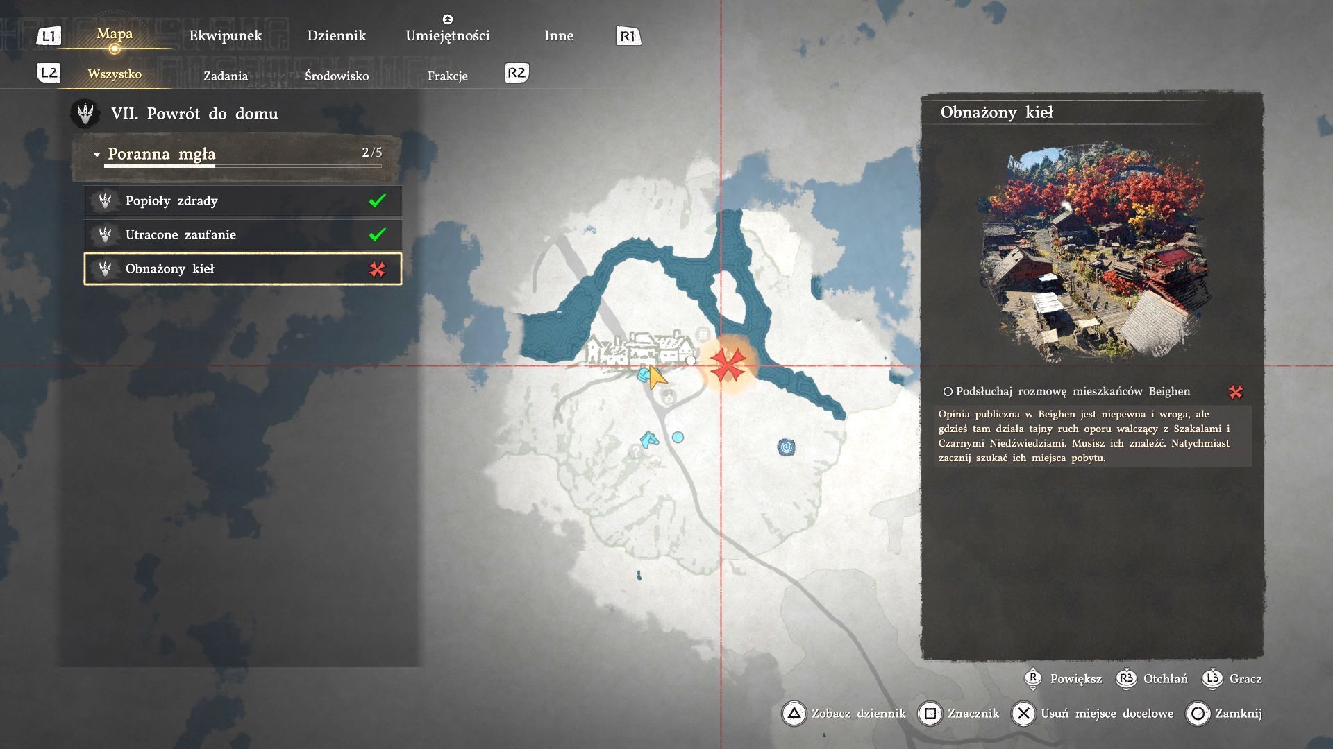Select the blue horse icon south of town

point(648,440)
